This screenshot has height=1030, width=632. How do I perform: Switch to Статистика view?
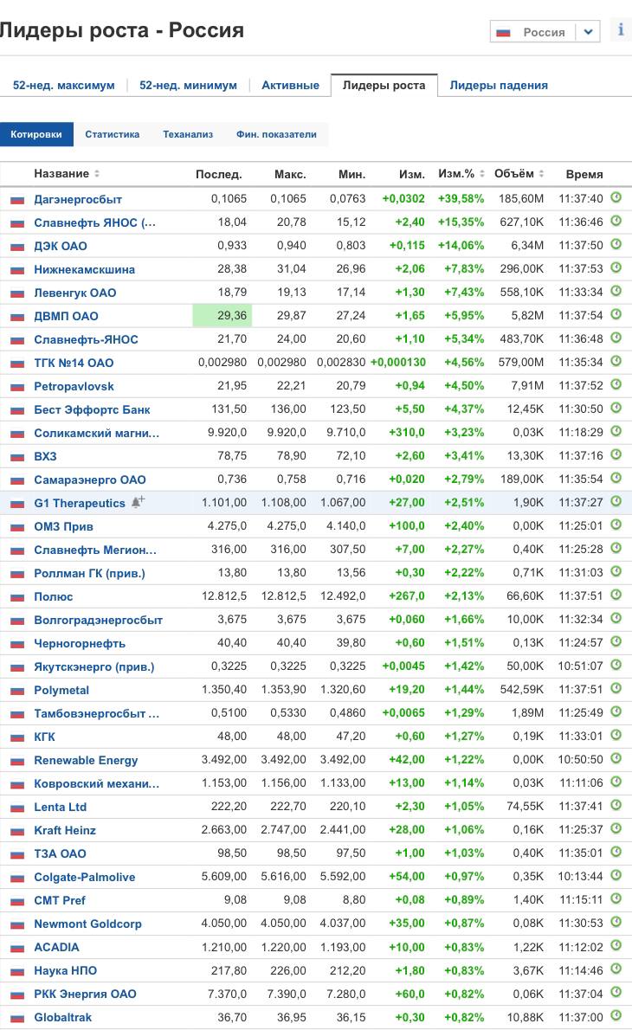click(113, 134)
